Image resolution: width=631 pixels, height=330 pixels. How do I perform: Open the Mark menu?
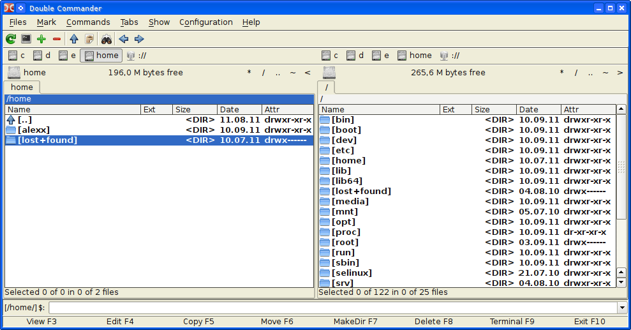[x=47, y=22]
